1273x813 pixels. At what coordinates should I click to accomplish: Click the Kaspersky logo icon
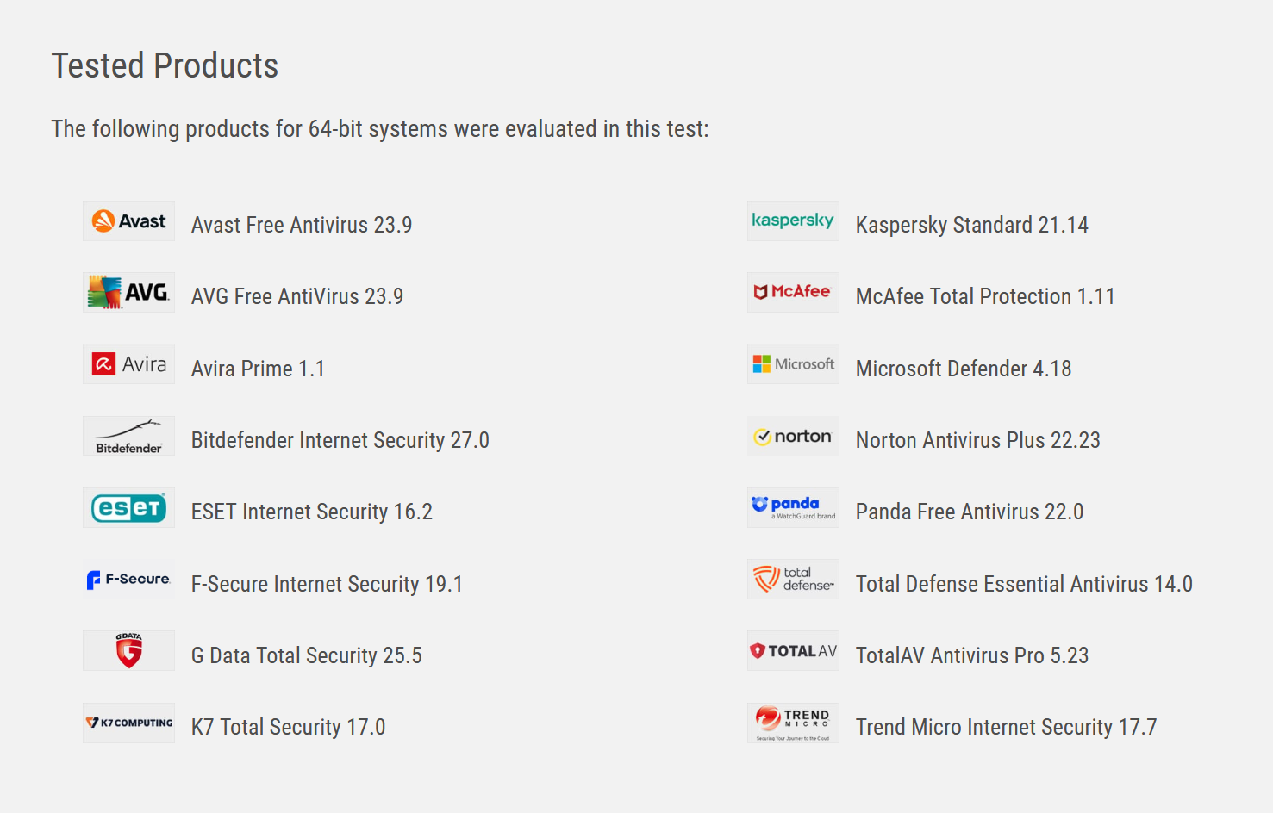793,221
